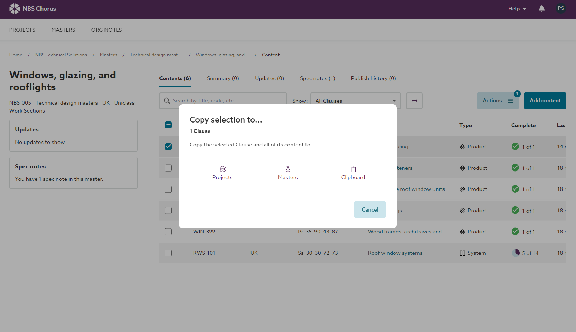Open the PS user avatar menu
Viewport: 576px width, 332px height.
click(x=561, y=8)
